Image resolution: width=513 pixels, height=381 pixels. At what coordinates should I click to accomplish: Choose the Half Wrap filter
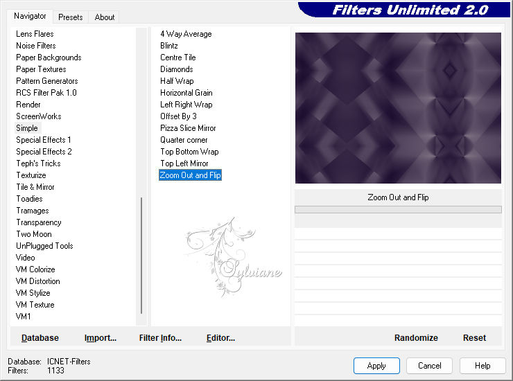tap(177, 81)
